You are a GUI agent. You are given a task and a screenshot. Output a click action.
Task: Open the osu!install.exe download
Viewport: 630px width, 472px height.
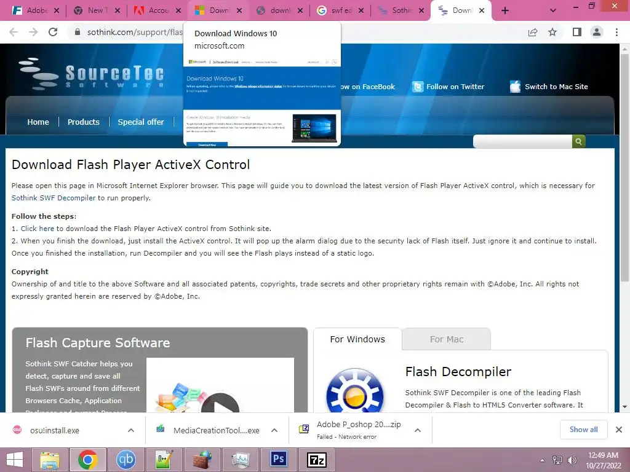[55, 430]
